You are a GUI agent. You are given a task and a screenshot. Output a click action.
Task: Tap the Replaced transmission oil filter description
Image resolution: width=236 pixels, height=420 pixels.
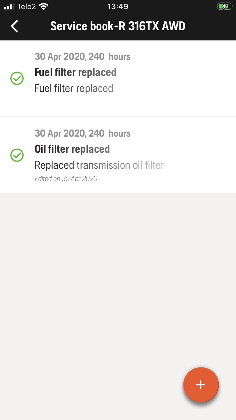[99, 165]
